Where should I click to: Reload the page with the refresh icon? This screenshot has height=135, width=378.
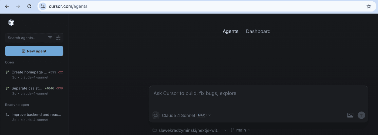click(x=29, y=6)
